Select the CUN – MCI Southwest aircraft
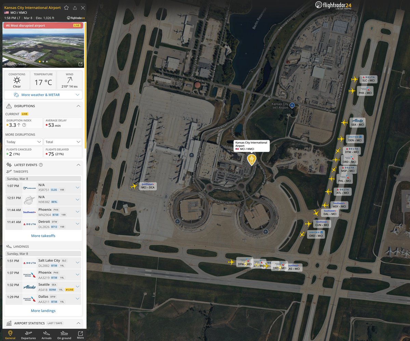 click(x=308, y=224)
